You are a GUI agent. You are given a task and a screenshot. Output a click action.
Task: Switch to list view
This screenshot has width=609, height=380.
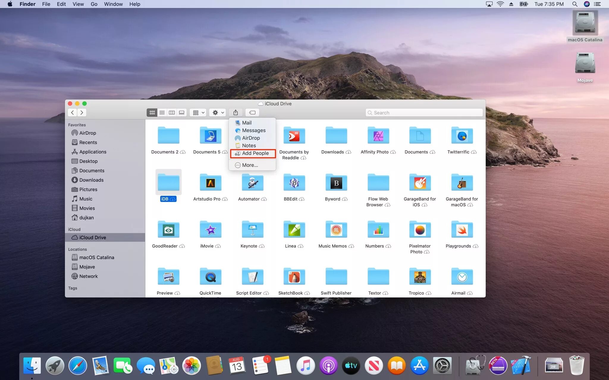(162, 113)
